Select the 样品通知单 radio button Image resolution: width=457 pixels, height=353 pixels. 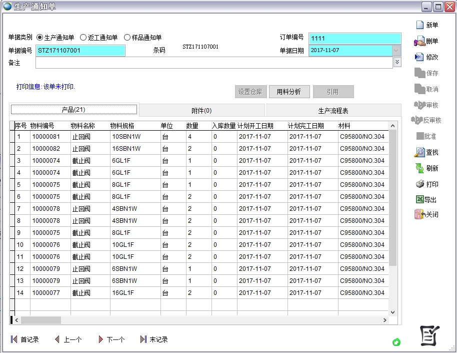[127, 38]
